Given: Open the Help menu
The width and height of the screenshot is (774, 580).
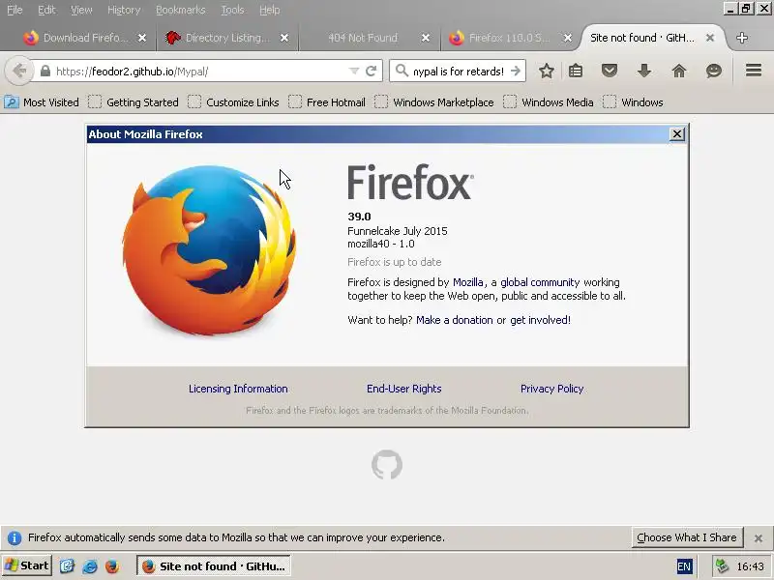Looking at the screenshot, I should coord(270,10).
